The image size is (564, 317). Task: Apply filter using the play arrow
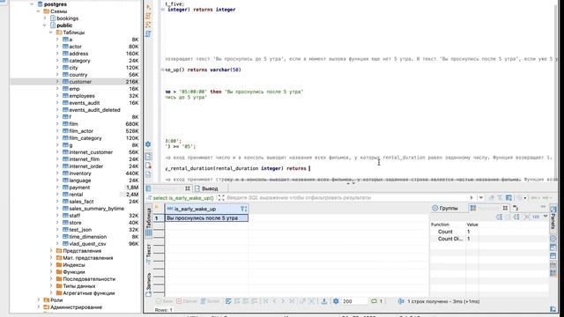tap(471, 197)
